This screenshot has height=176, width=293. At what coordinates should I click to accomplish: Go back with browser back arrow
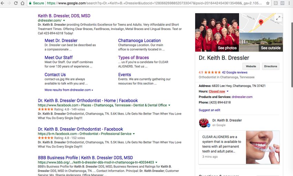2,3
